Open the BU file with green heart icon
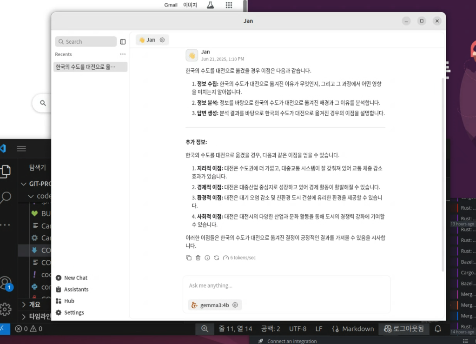Screen dimensions: 476x344 [x=41, y=213]
